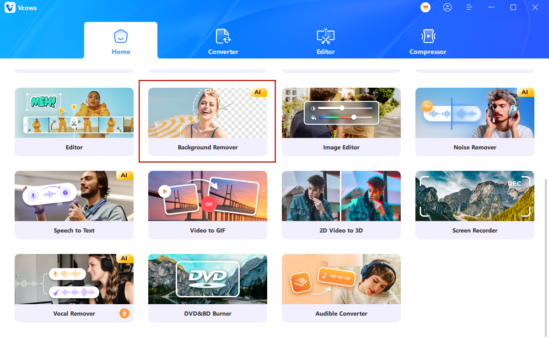Screen dimensions: 549x338
Task: Switch to the Compressor tab
Action: (428, 42)
